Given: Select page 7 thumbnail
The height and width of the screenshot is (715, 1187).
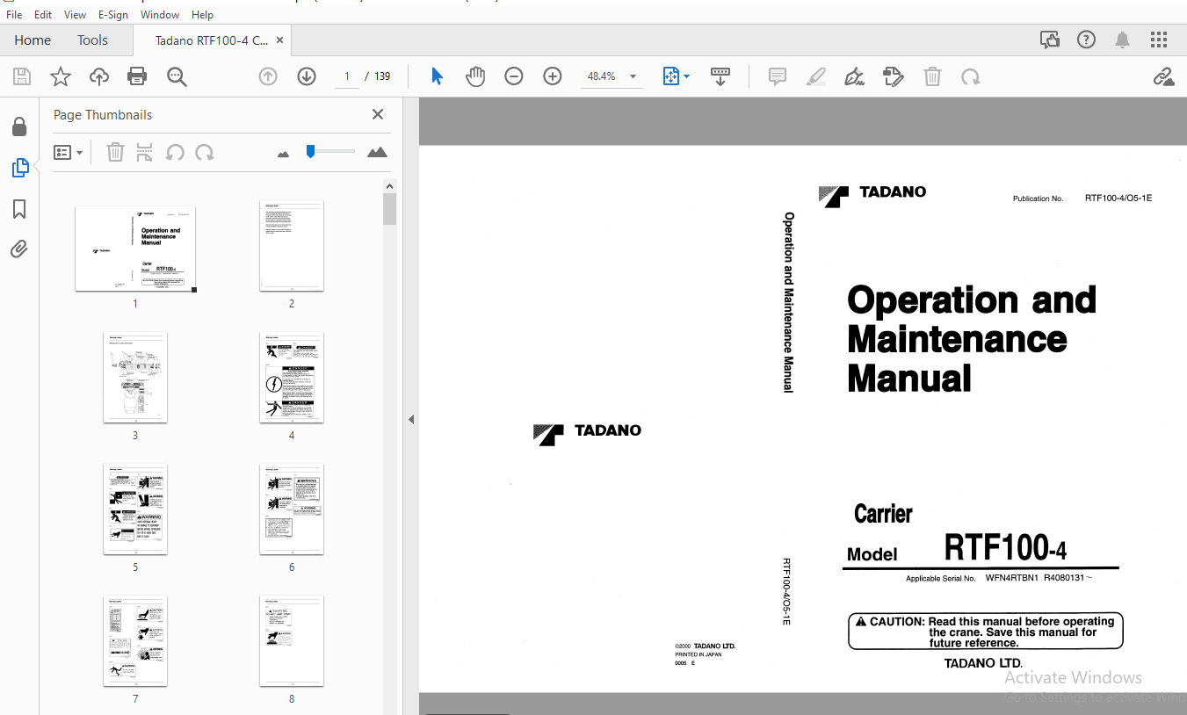Looking at the screenshot, I should coord(135,640).
